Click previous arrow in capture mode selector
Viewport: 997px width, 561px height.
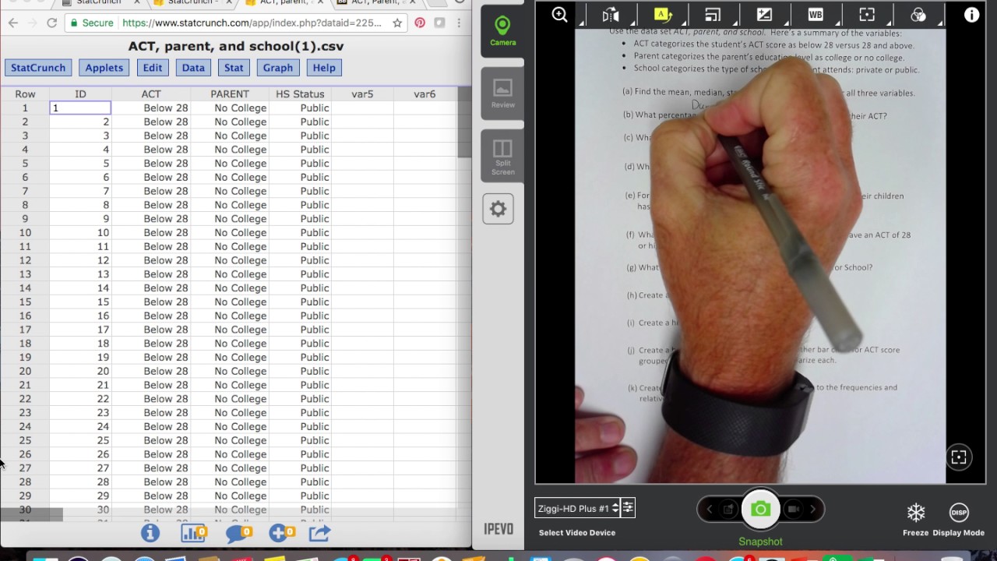(709, 509)
